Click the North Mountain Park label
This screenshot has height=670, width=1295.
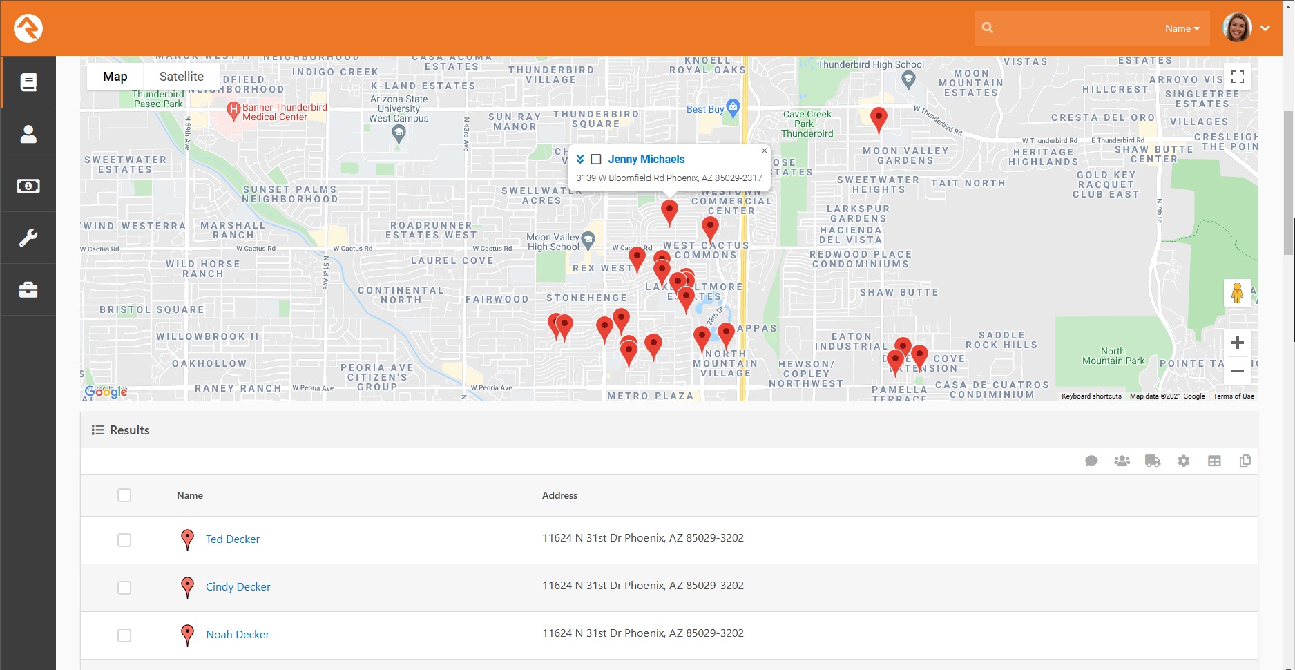[x=1113, y=356]
